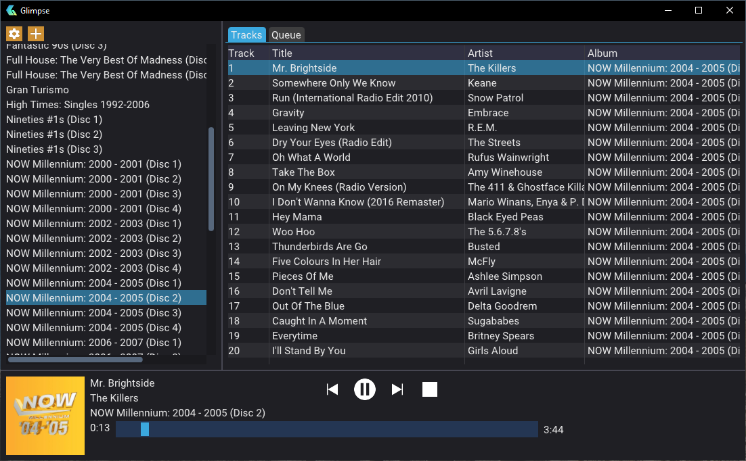
Task: Select track Out Of The Blue
Action: (x=484, y=306)
